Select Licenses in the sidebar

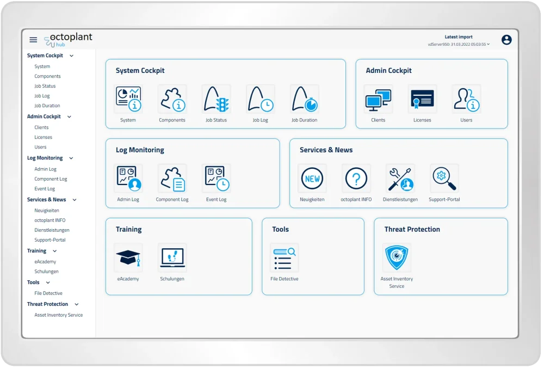44,138
